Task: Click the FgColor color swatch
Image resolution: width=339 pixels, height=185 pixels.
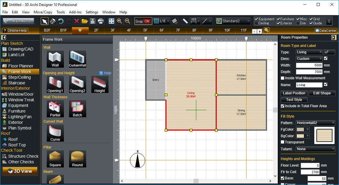Action: [300, 129]
